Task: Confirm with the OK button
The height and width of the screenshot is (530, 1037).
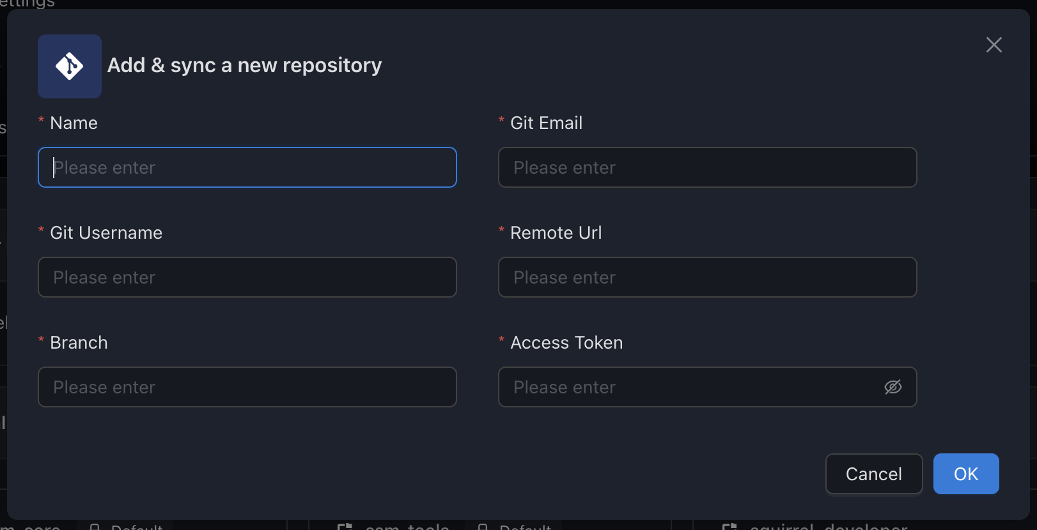Action: [x=966, y=474]
